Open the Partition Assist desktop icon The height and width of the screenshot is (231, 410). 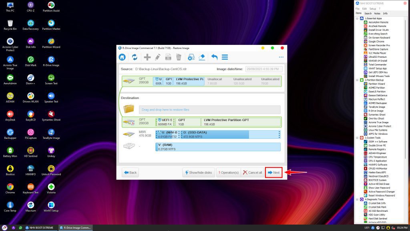click(x=51, y=7)
